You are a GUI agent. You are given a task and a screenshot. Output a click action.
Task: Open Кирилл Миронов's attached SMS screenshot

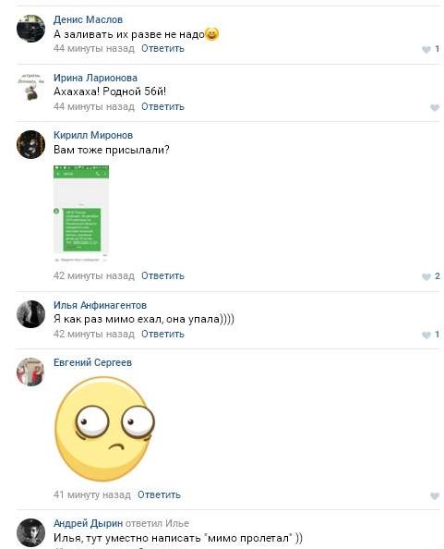[81, 213]
